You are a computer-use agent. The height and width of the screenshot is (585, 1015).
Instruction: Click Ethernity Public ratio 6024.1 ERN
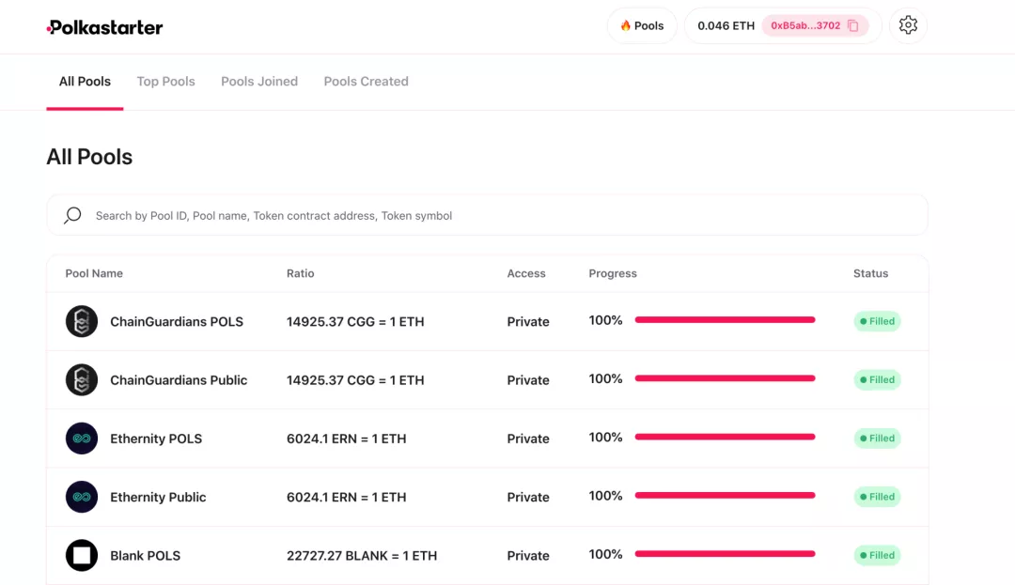tap(346, 497)
